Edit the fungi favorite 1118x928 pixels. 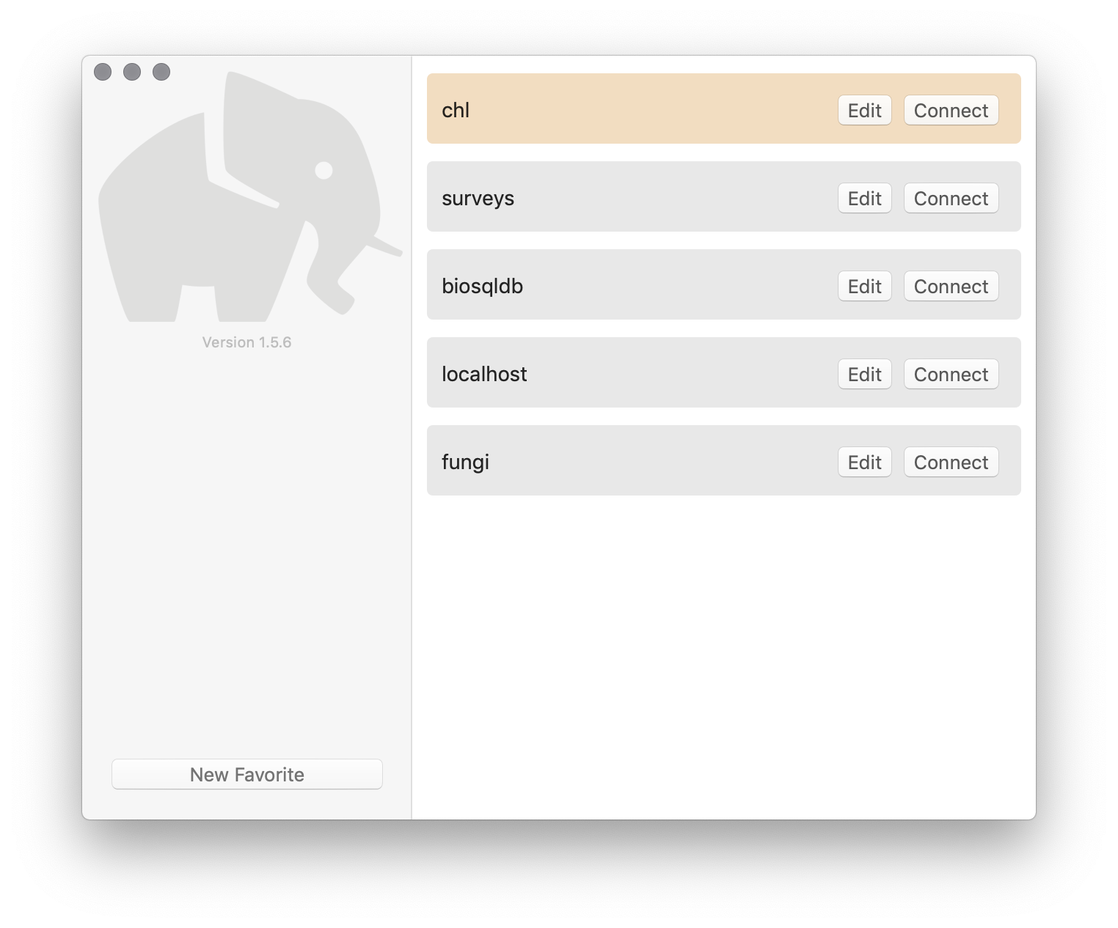pos(864,462)
